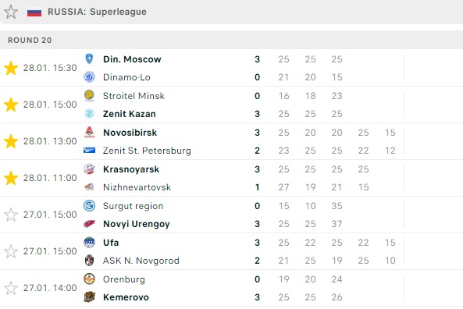Click the Novosibirsk team logo

tap(89, 132)
